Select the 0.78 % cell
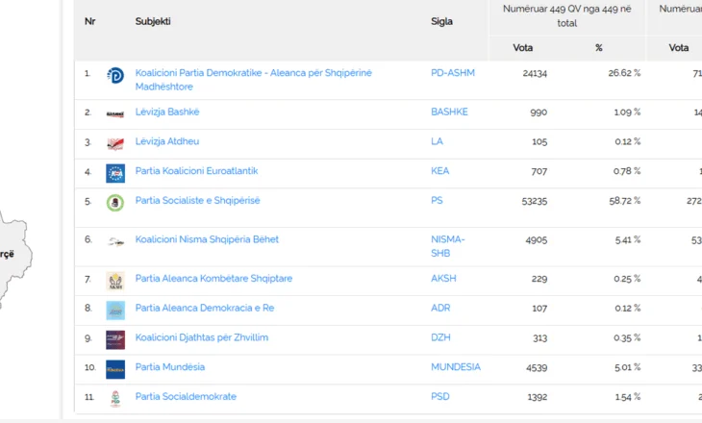 click(627, 171)
